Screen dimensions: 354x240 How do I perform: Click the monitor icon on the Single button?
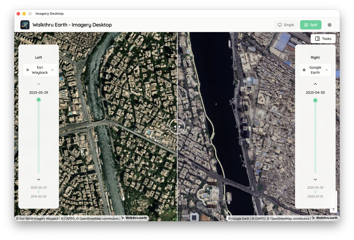(280, 25)
